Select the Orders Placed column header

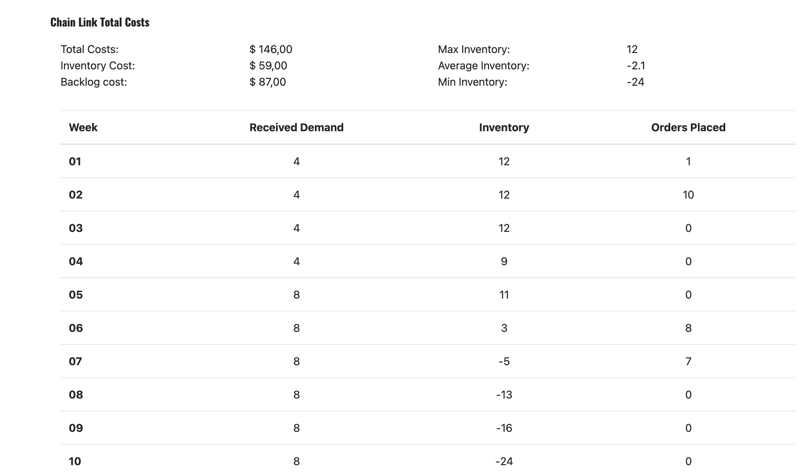(688, 128)
